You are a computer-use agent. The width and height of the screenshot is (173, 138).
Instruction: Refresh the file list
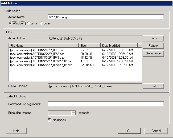tap(153, 46)
